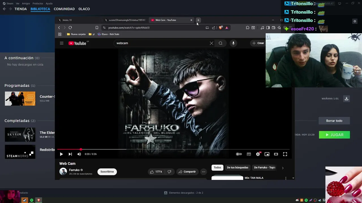Viewport: 362px width, 203px height.
Task: Toggle YouTube autoplay switch
Action: point(239,154)
